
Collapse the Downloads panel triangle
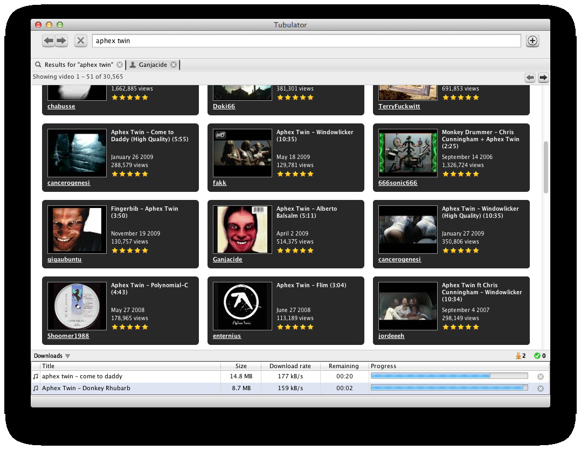tap(67, 356)
